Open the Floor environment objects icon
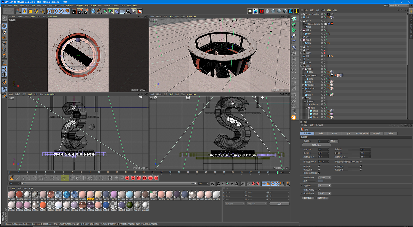The height and width of the screenshot is (227, 413). [122, 11]
